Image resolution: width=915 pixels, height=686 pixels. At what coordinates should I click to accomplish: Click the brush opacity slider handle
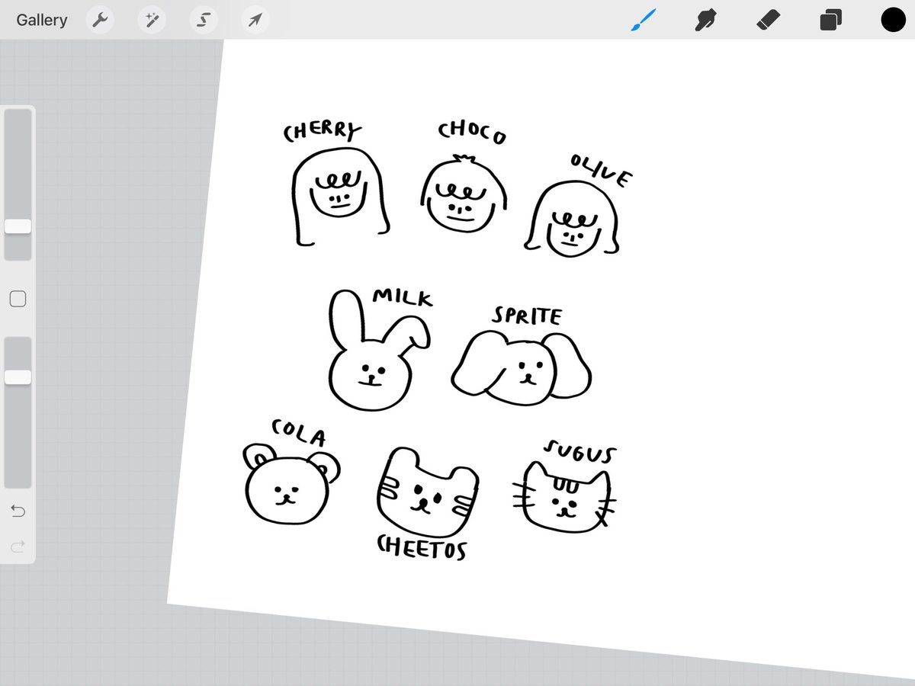tap(18, 377)
